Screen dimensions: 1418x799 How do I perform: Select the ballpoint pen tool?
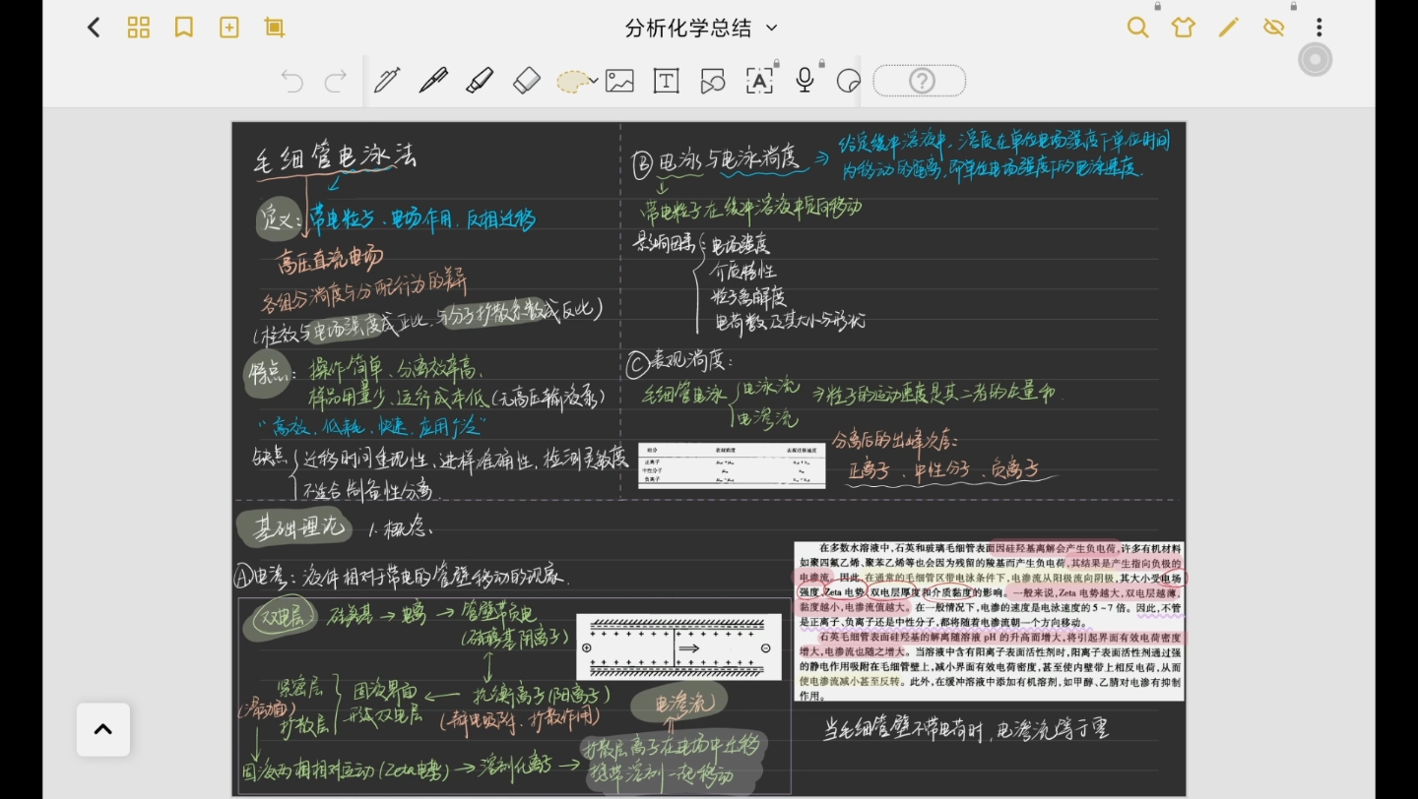tap(433, 81)
